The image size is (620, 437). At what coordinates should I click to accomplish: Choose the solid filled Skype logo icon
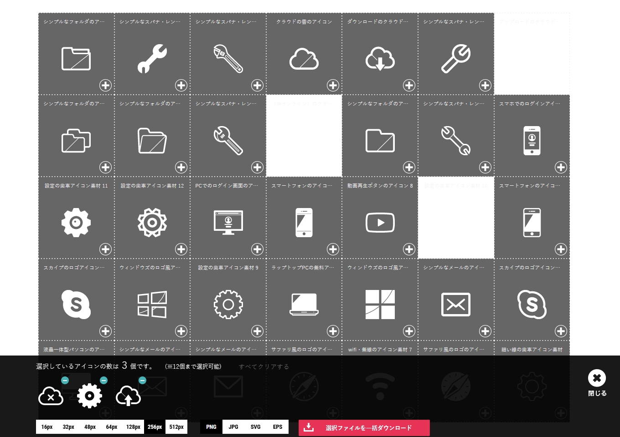click(x=76, y=305)
